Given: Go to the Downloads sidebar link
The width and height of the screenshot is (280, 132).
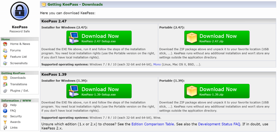Looking at the screenshot, I should tap(18, 78).
